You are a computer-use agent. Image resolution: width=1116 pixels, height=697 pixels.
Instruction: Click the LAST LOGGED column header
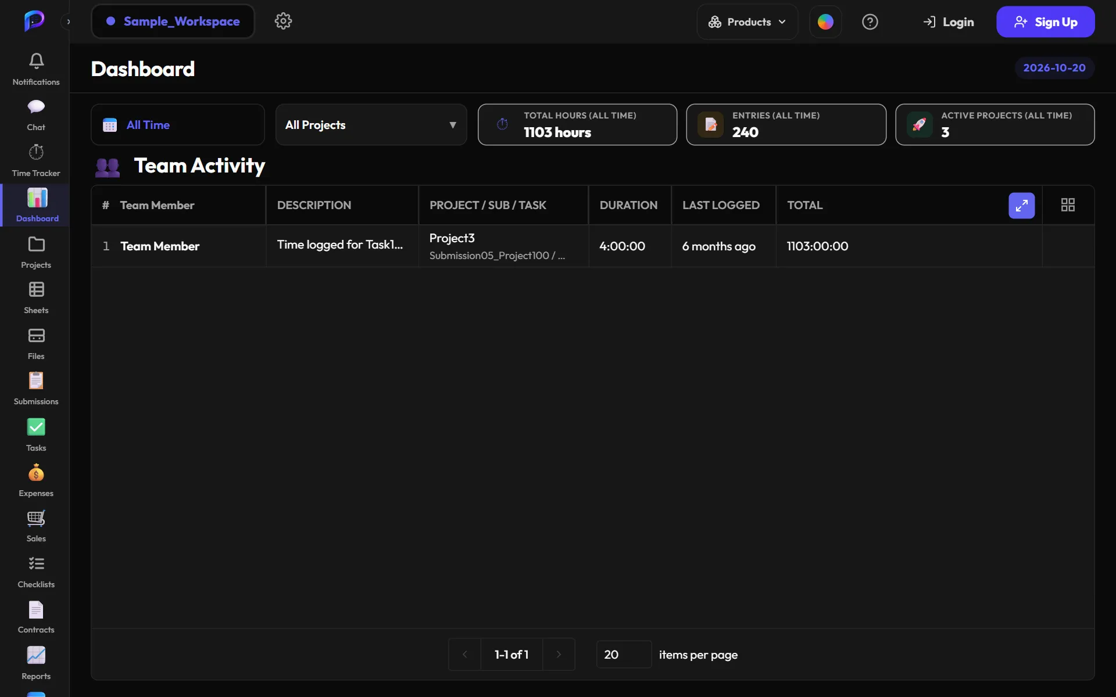721,206
